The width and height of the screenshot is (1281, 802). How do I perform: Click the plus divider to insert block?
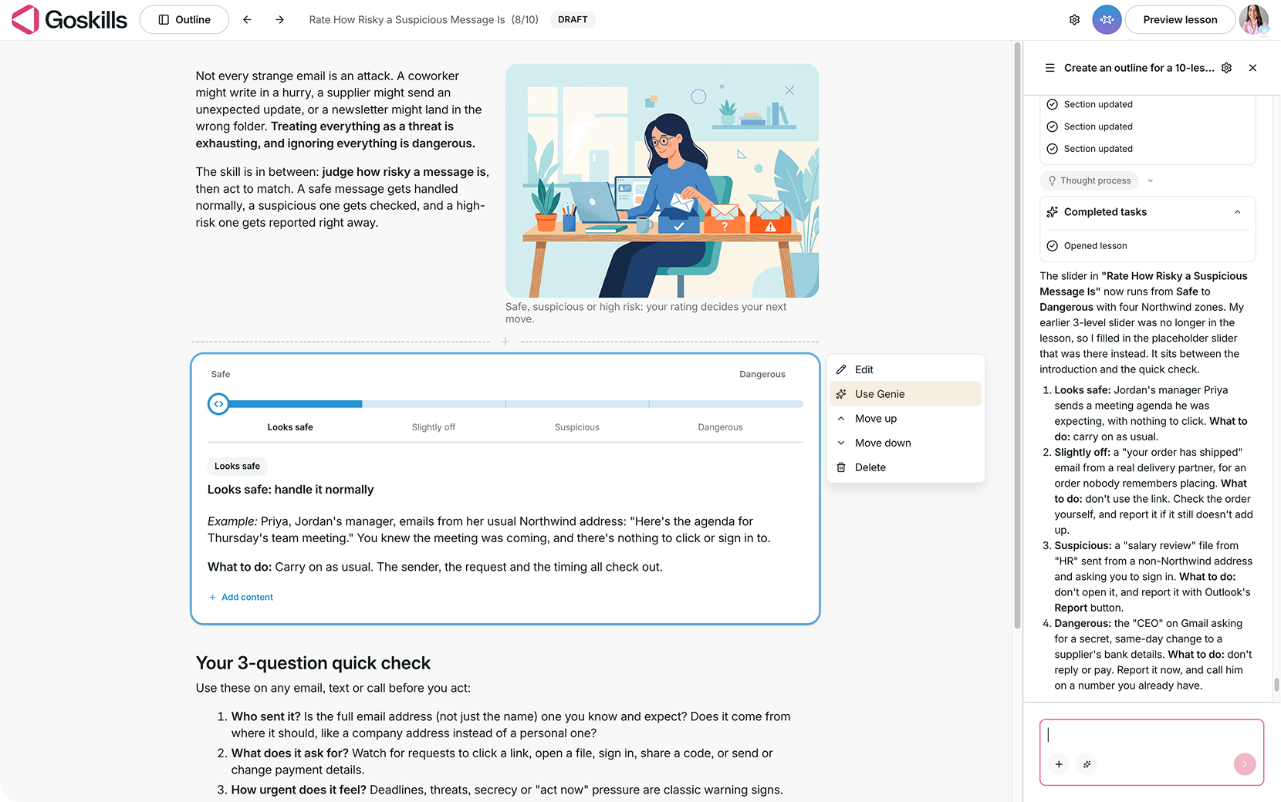coord(505,342)
